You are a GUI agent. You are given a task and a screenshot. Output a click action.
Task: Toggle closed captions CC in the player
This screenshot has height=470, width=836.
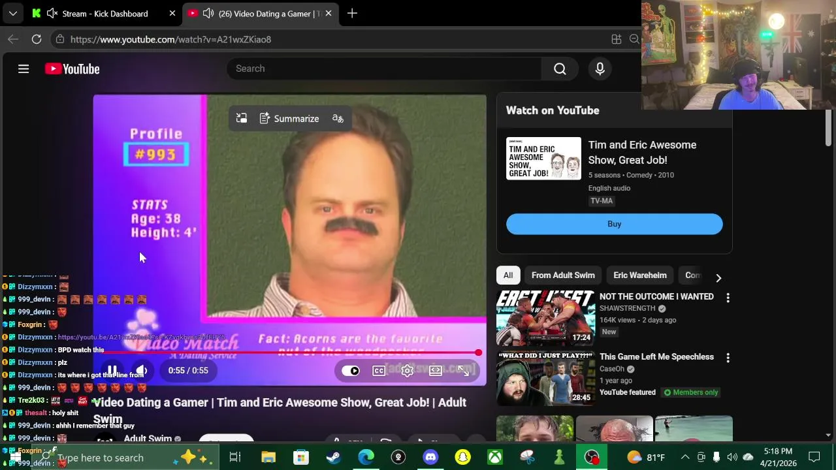(x=379, y=370)
